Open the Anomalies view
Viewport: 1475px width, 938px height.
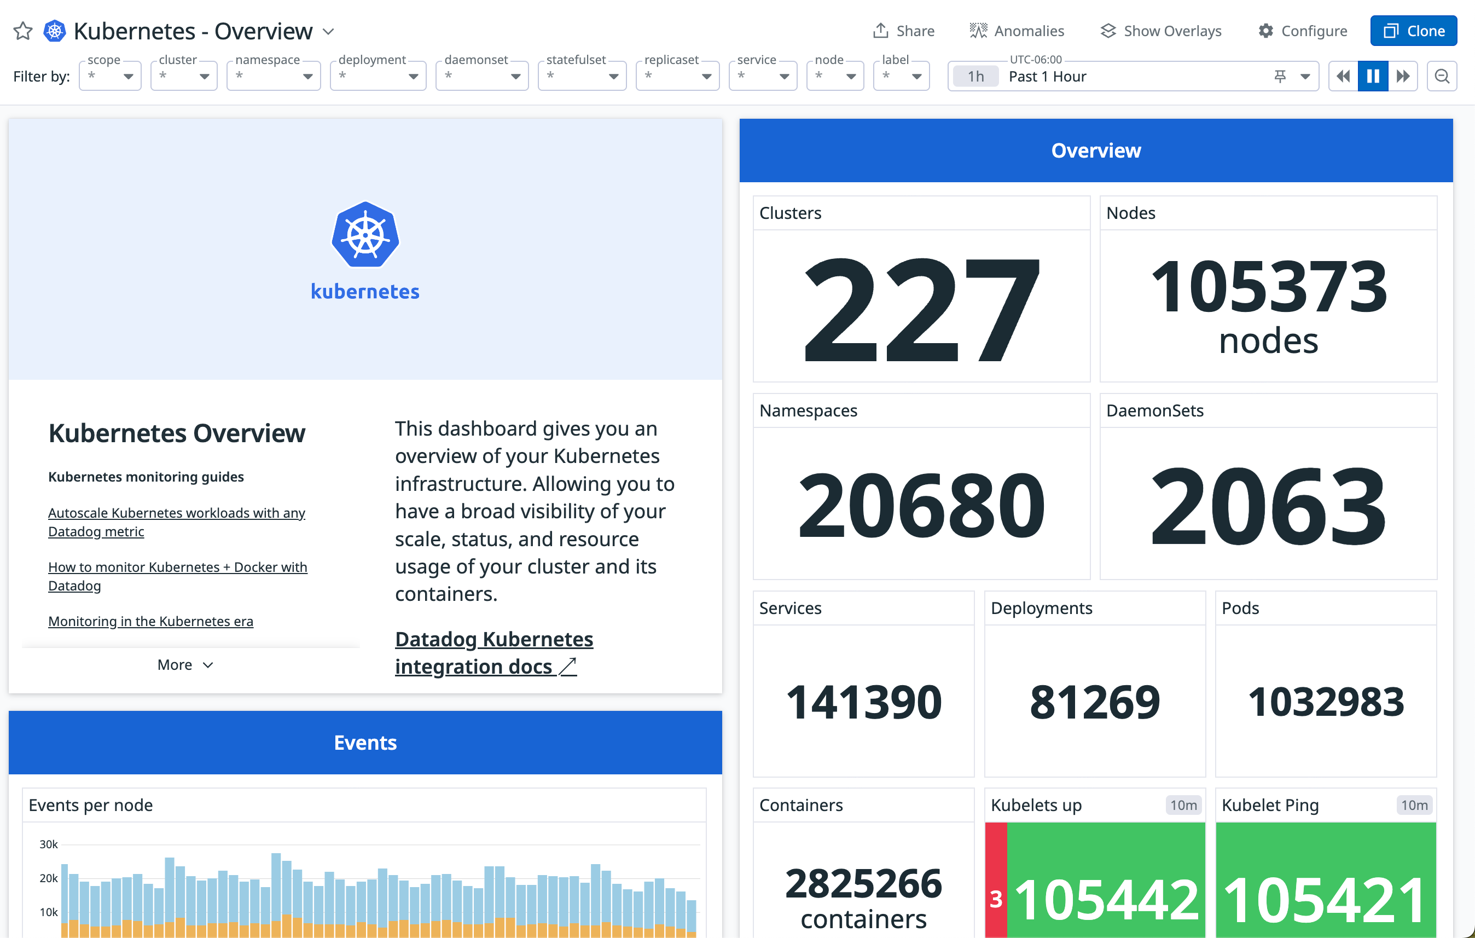click(x=1017, y=31)
